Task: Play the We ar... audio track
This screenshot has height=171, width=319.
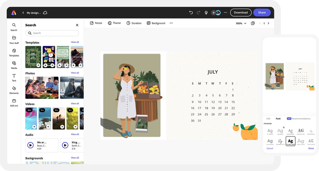Action: tap(31, 145)
